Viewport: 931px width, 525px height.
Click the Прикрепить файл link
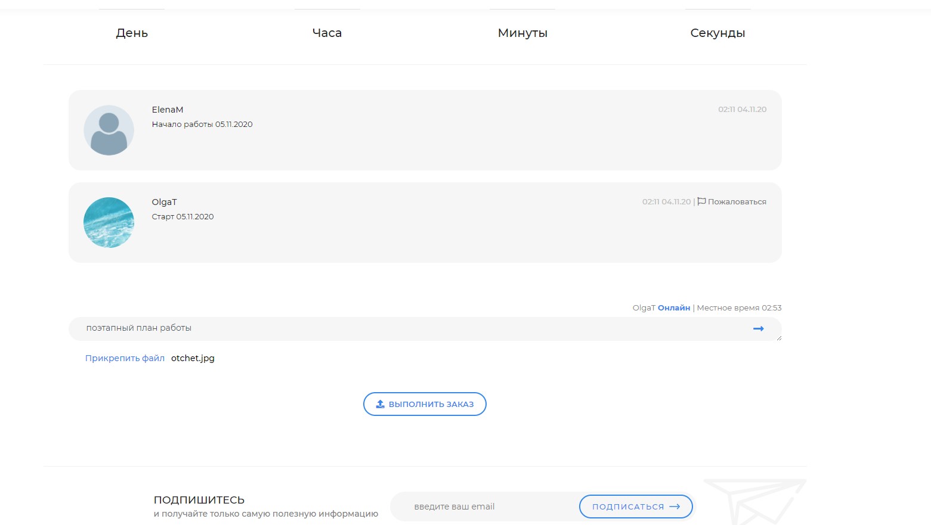(125, 358)
